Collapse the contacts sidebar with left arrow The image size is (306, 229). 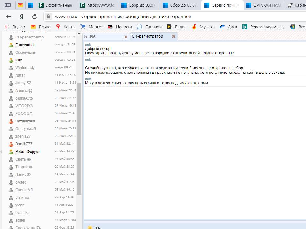(x=1, y=152)
